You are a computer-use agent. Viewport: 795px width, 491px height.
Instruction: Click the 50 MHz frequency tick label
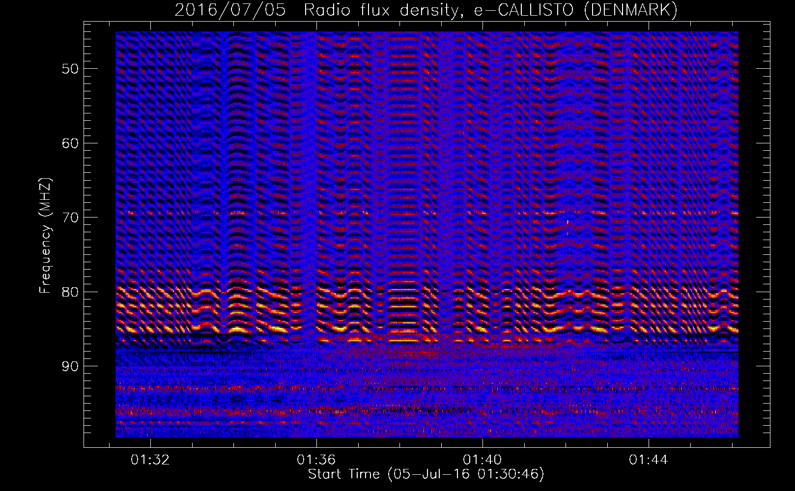pyautogui.click(x=70, y=69)
